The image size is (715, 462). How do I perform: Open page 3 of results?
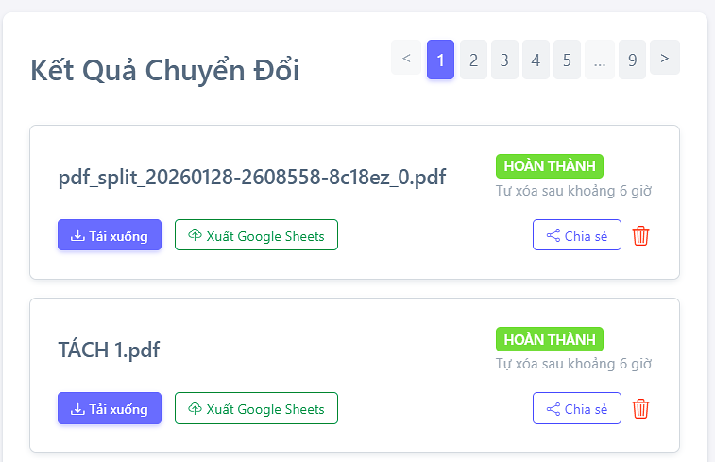[x=504, y=60]
